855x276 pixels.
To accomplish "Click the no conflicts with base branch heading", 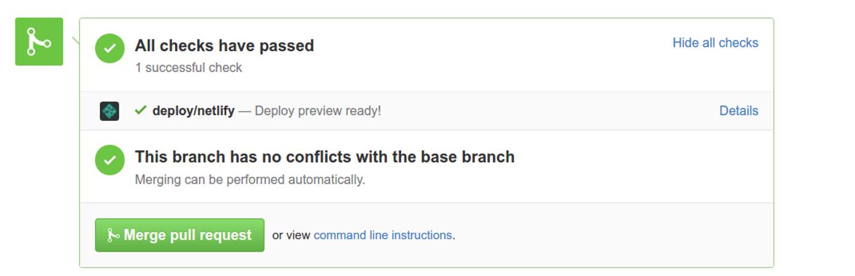I will pyautogui.click(x=325, y=157).
